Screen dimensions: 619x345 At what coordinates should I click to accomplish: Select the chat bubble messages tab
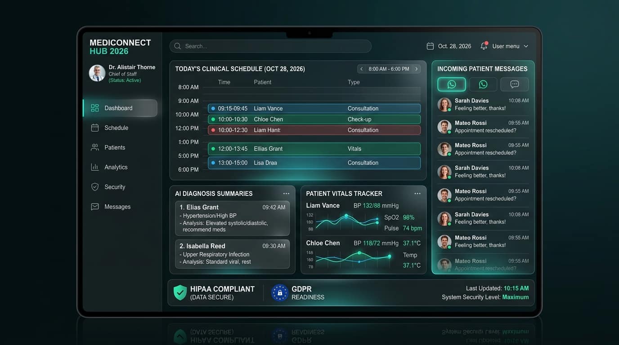click(x=515, y=84)
